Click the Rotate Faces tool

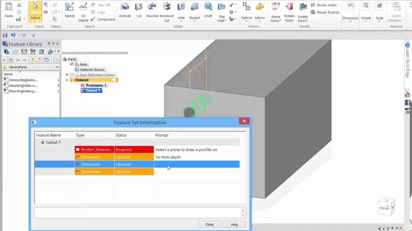(289, 12)
